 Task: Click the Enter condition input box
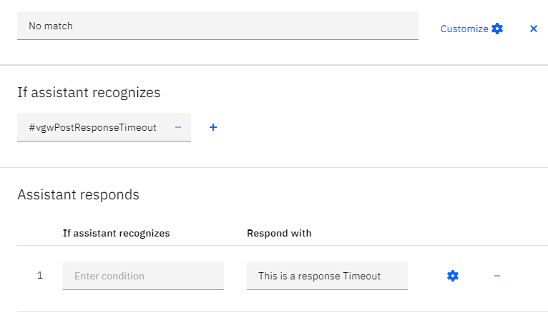[x=143, y=276]
